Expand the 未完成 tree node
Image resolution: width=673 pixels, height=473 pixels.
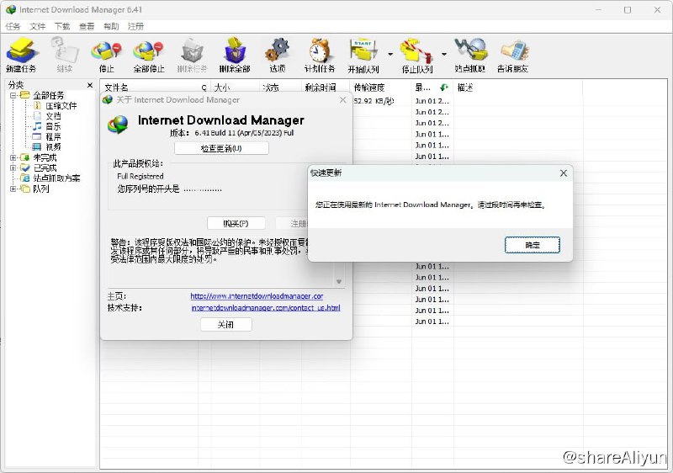tap(13, 157)
